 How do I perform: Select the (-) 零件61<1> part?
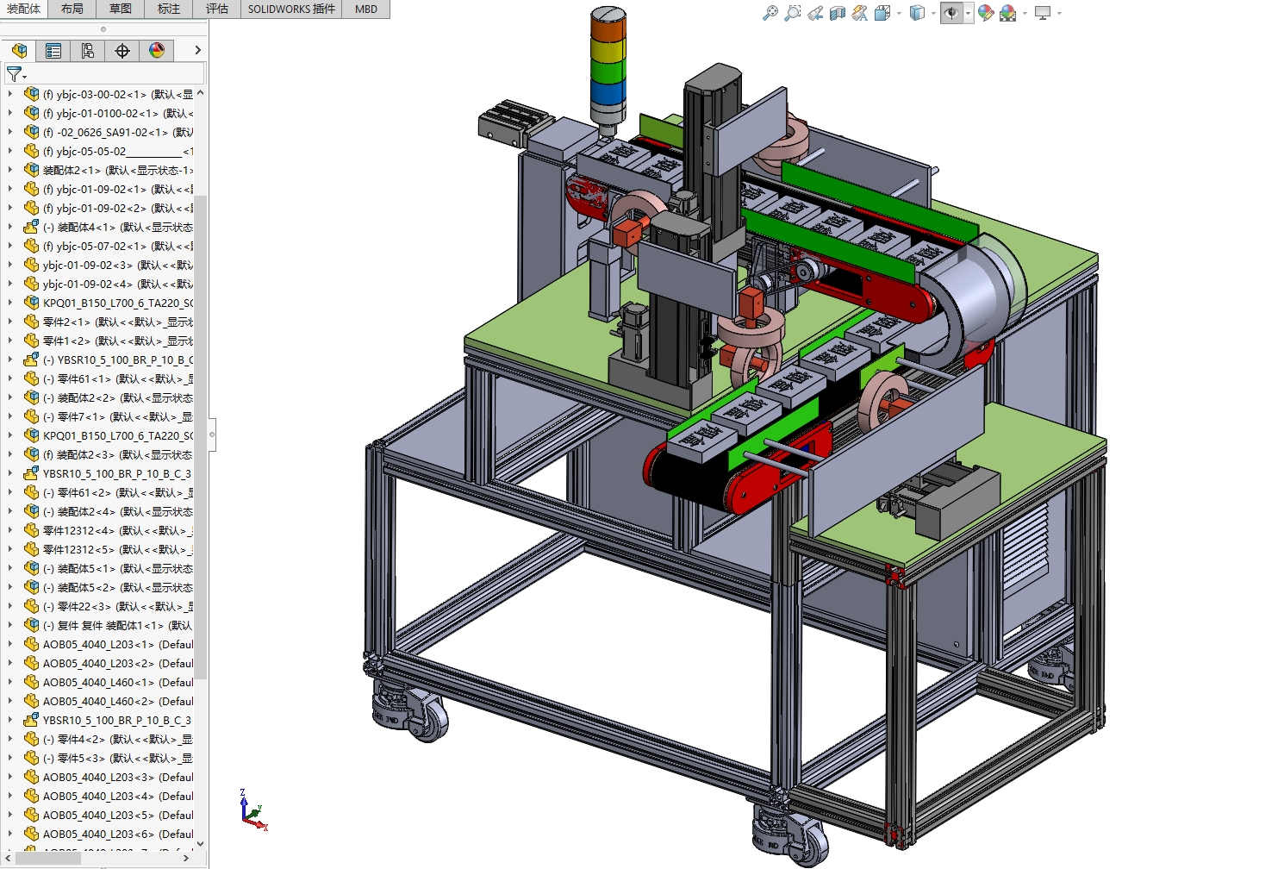coord(109,378)
